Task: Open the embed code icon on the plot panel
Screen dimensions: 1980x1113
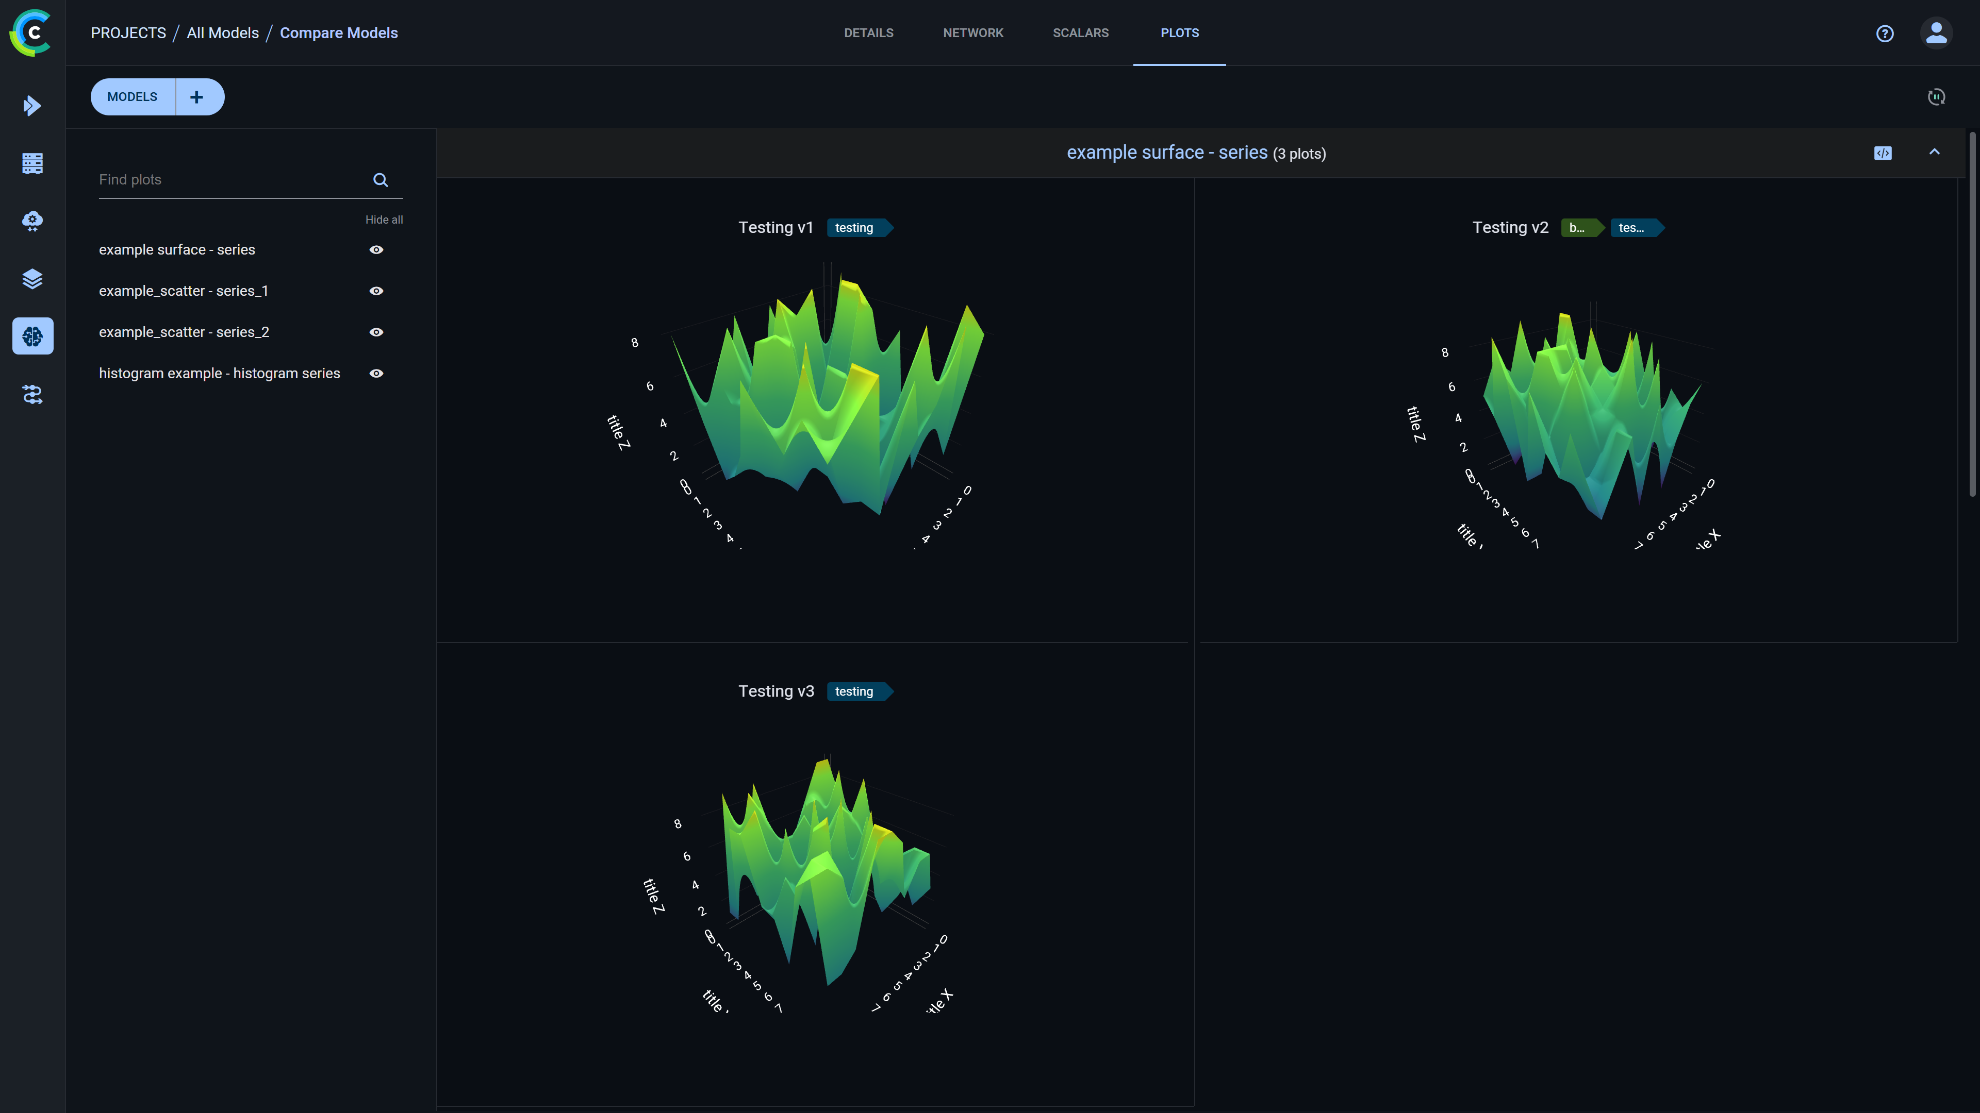Action: [x=1883, y=153]
